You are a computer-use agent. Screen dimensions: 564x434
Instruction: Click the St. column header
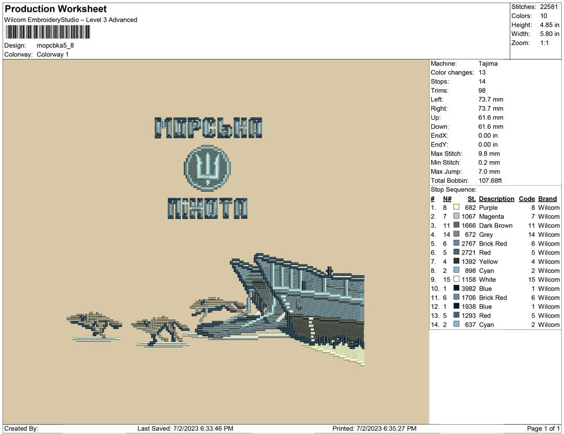[x=472, y=199]
